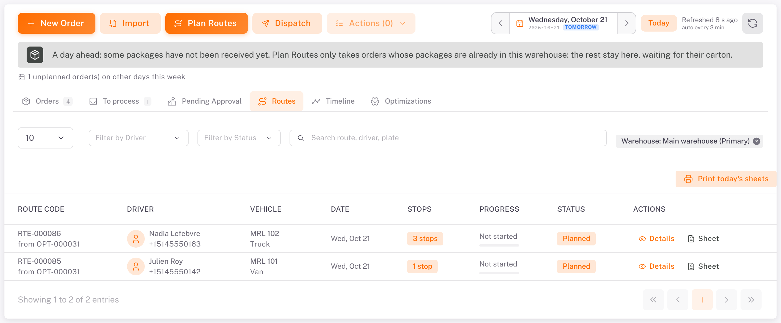Image resolution: width=781 pixels, height=323 pixels.
Task: Click progress bar for RTE-000086
Action: [x=499, y=245]
